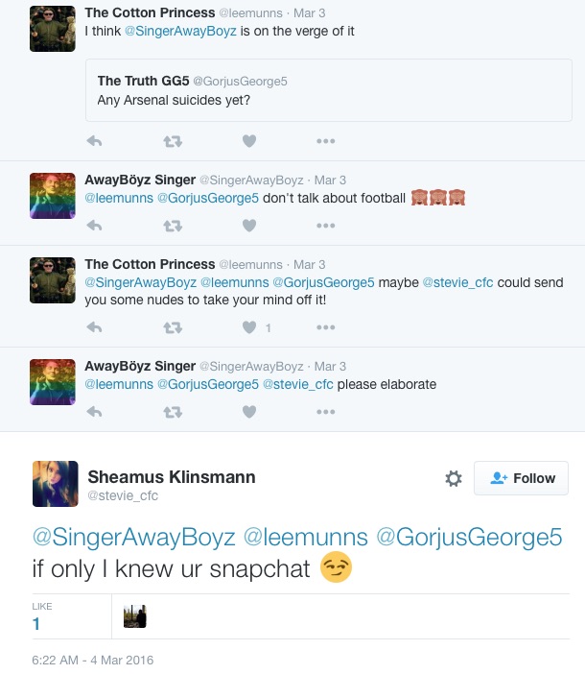Like the 'don't talk about football' tweet
Image resolution: width=585 pixels, height=674 pixels.
click(x=249, y=226)
